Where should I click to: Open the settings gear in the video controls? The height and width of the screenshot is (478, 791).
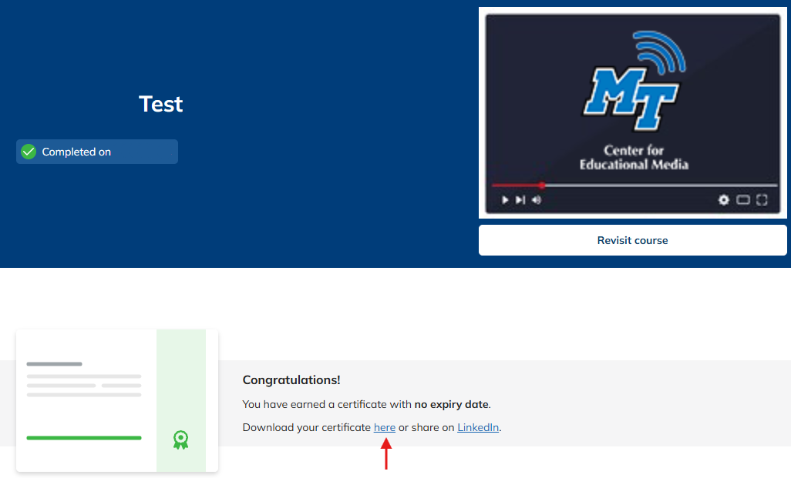coord(723,200)
